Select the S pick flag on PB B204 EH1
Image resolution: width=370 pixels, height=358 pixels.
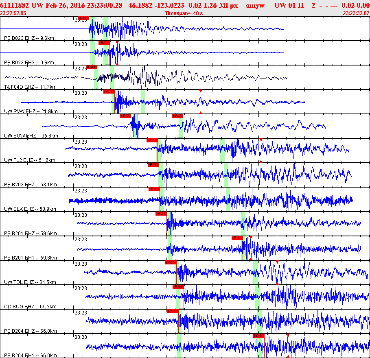pos(259,336)
